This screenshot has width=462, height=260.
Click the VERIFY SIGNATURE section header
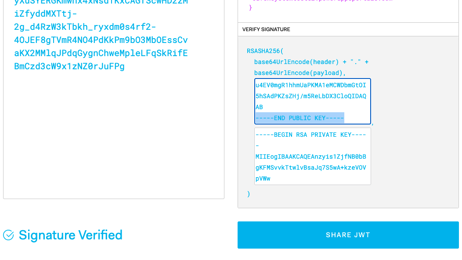[266, 29]
